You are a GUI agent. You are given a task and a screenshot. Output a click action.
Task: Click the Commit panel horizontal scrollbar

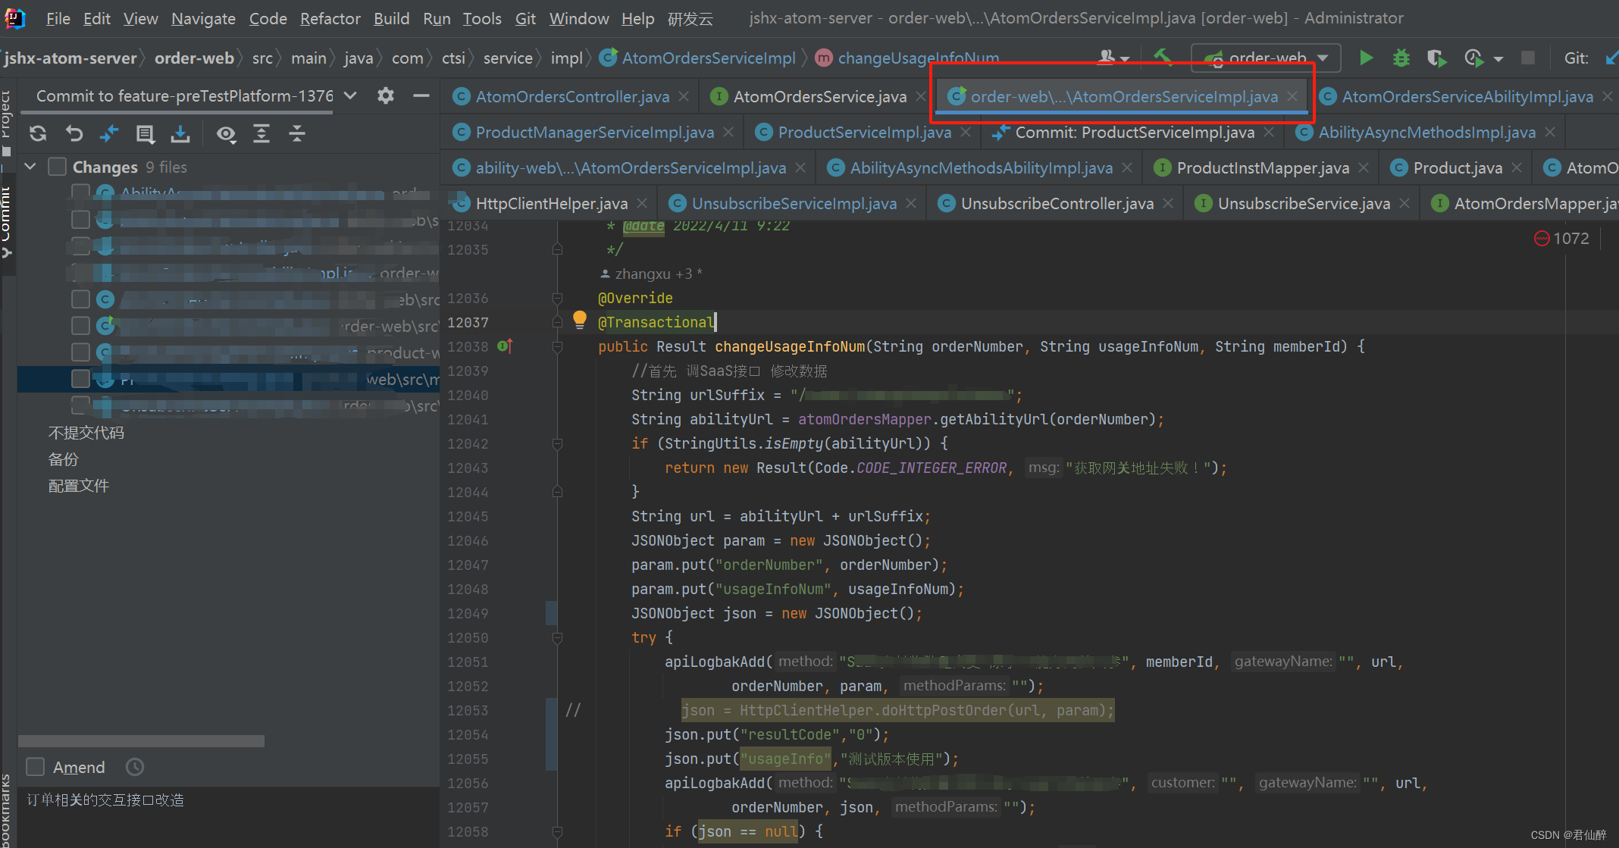coord(142,740)
